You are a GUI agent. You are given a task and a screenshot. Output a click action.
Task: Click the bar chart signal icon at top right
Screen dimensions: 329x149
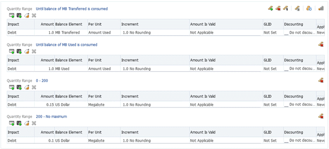coord(321,8)
